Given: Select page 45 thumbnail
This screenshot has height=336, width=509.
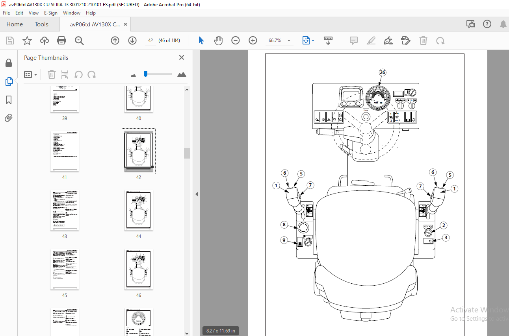Looking at the screenshot, I should coord(65,270).
